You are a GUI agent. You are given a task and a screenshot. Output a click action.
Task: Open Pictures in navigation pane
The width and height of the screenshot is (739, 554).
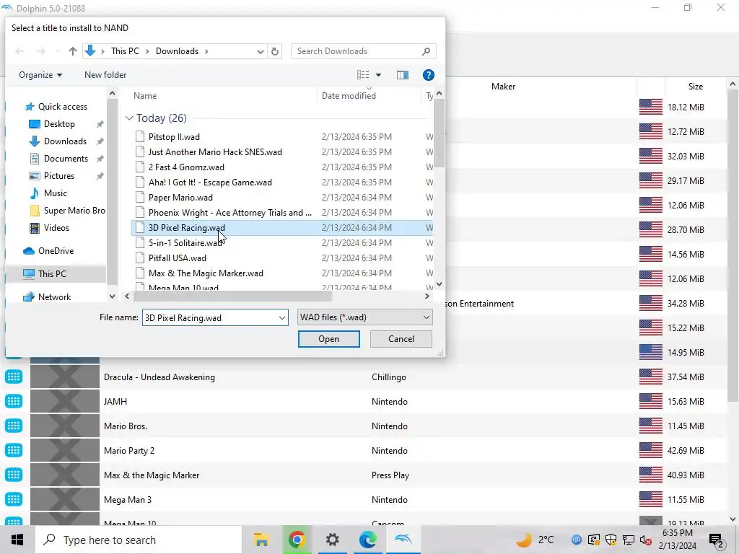59,176
